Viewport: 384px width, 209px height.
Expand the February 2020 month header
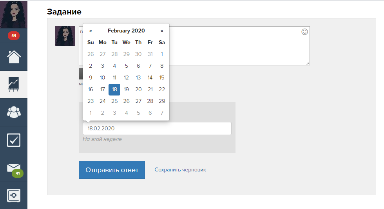(x=126, y=31)
